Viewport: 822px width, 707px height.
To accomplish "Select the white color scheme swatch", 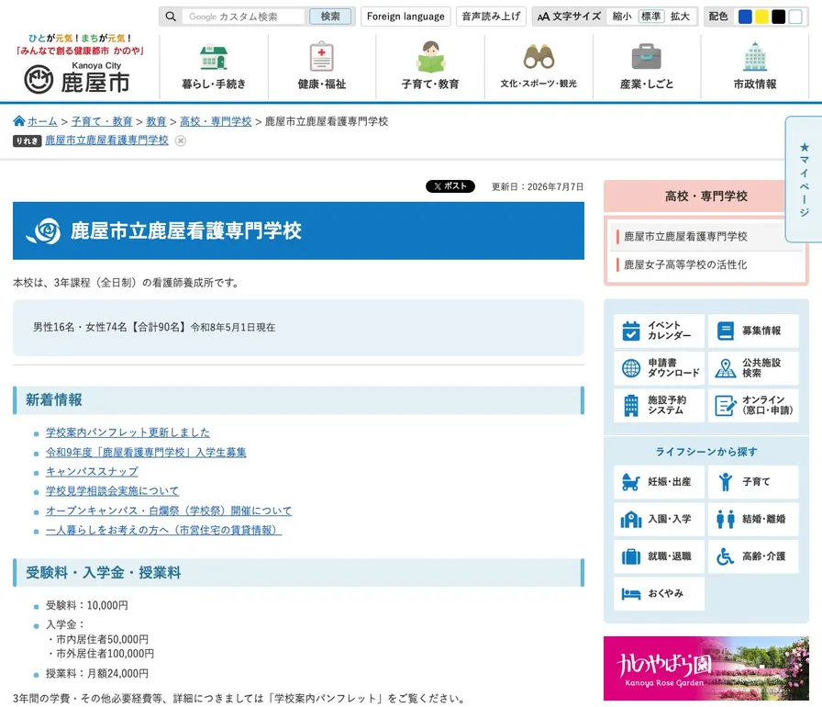I will click(x=795, y=17).
